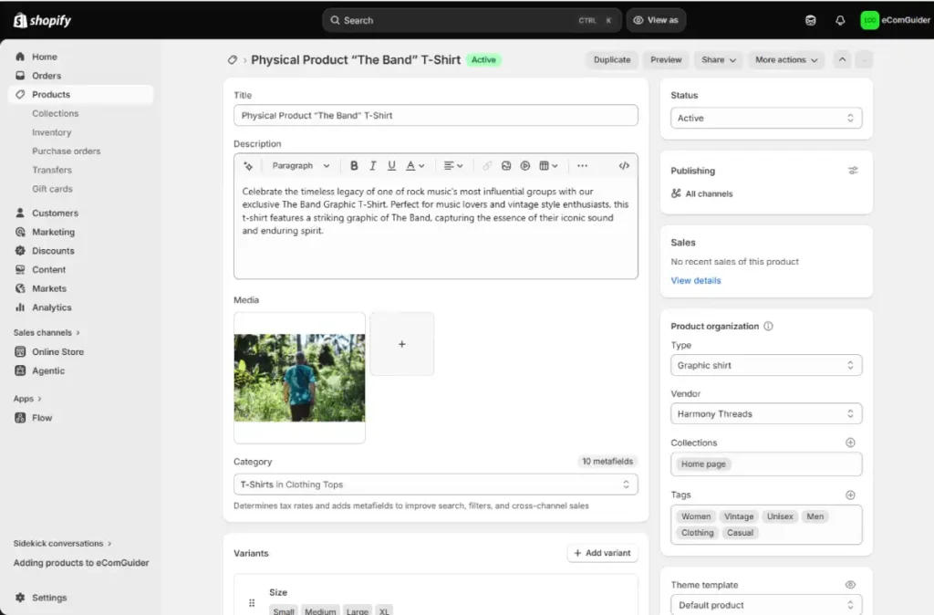This screenshot has height=615, width=934.
Task: Open the notifications bell
Action: click(x=840, y=20)
